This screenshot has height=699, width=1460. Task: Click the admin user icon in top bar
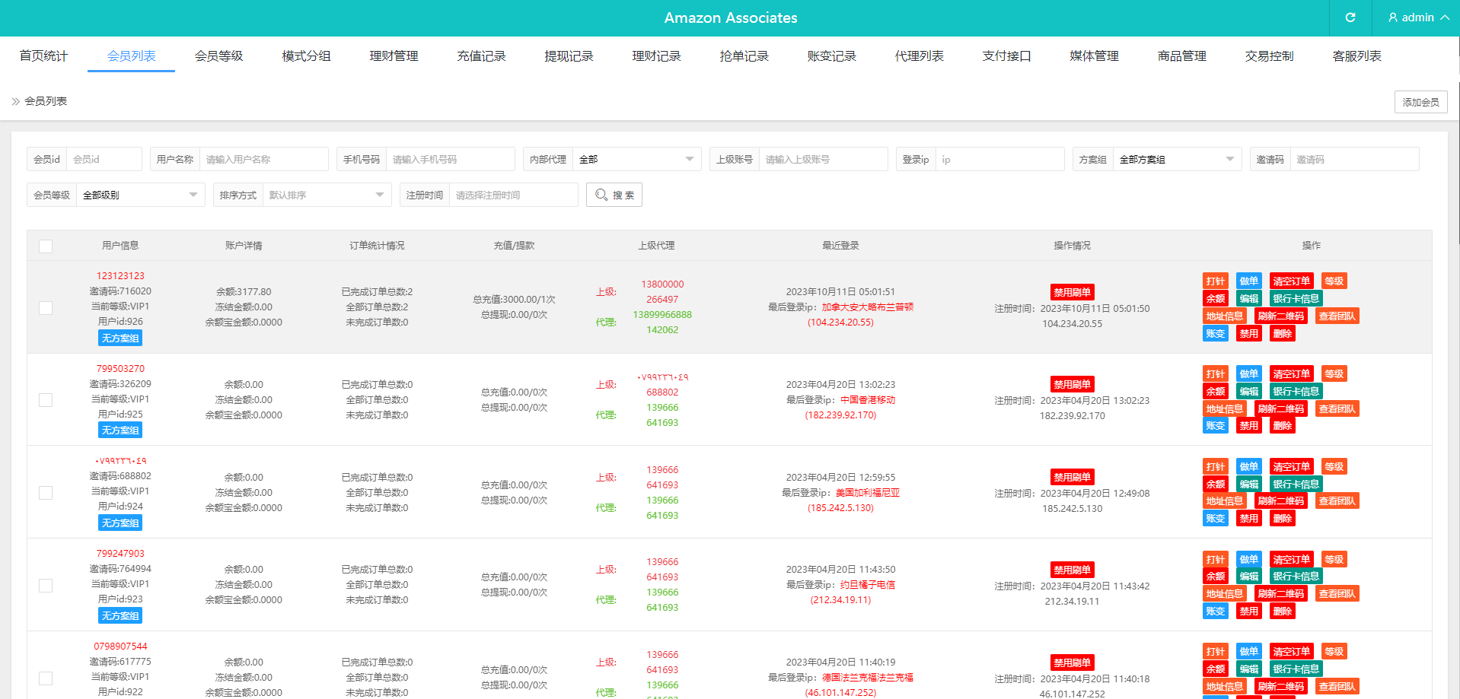1392,17
